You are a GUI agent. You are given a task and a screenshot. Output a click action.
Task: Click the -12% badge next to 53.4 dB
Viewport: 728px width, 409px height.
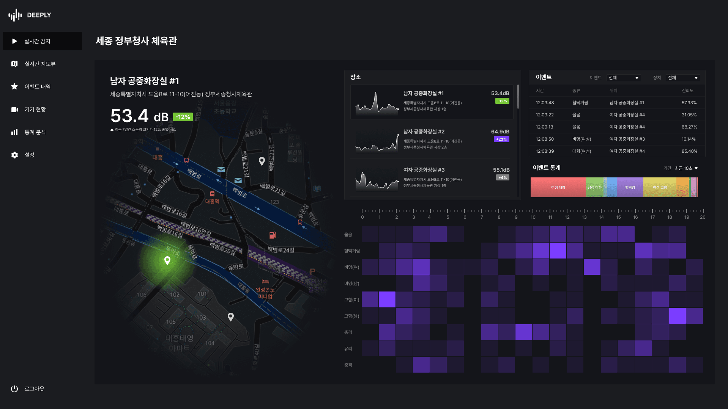pyautogui.click(x=183, y=117)
